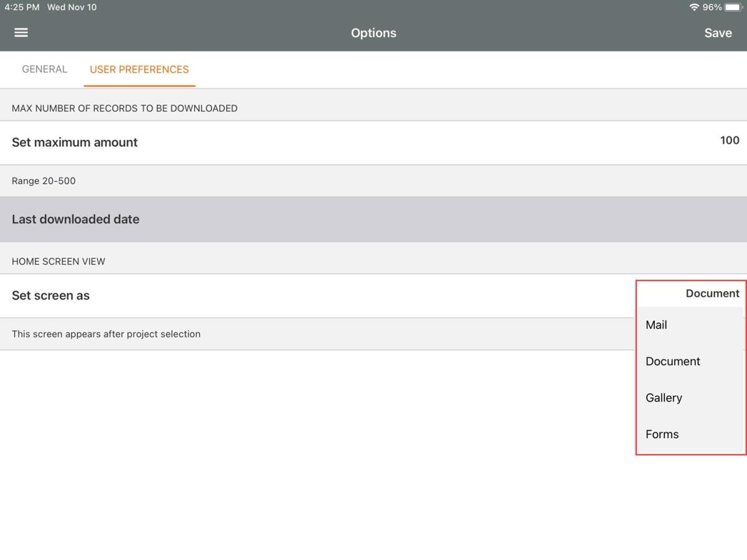
Task: Click the Range 20-500 hint text
Action: tap(44, 181)
